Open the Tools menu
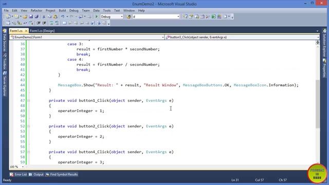The height and width of the screenshot is (185, 329). [x=106, y=10]
